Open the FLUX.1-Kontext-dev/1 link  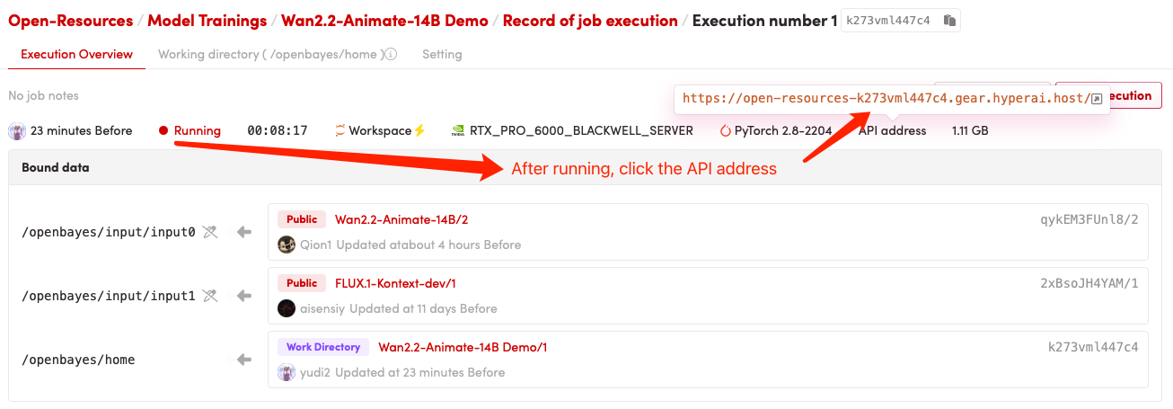(x=395, y=283)
